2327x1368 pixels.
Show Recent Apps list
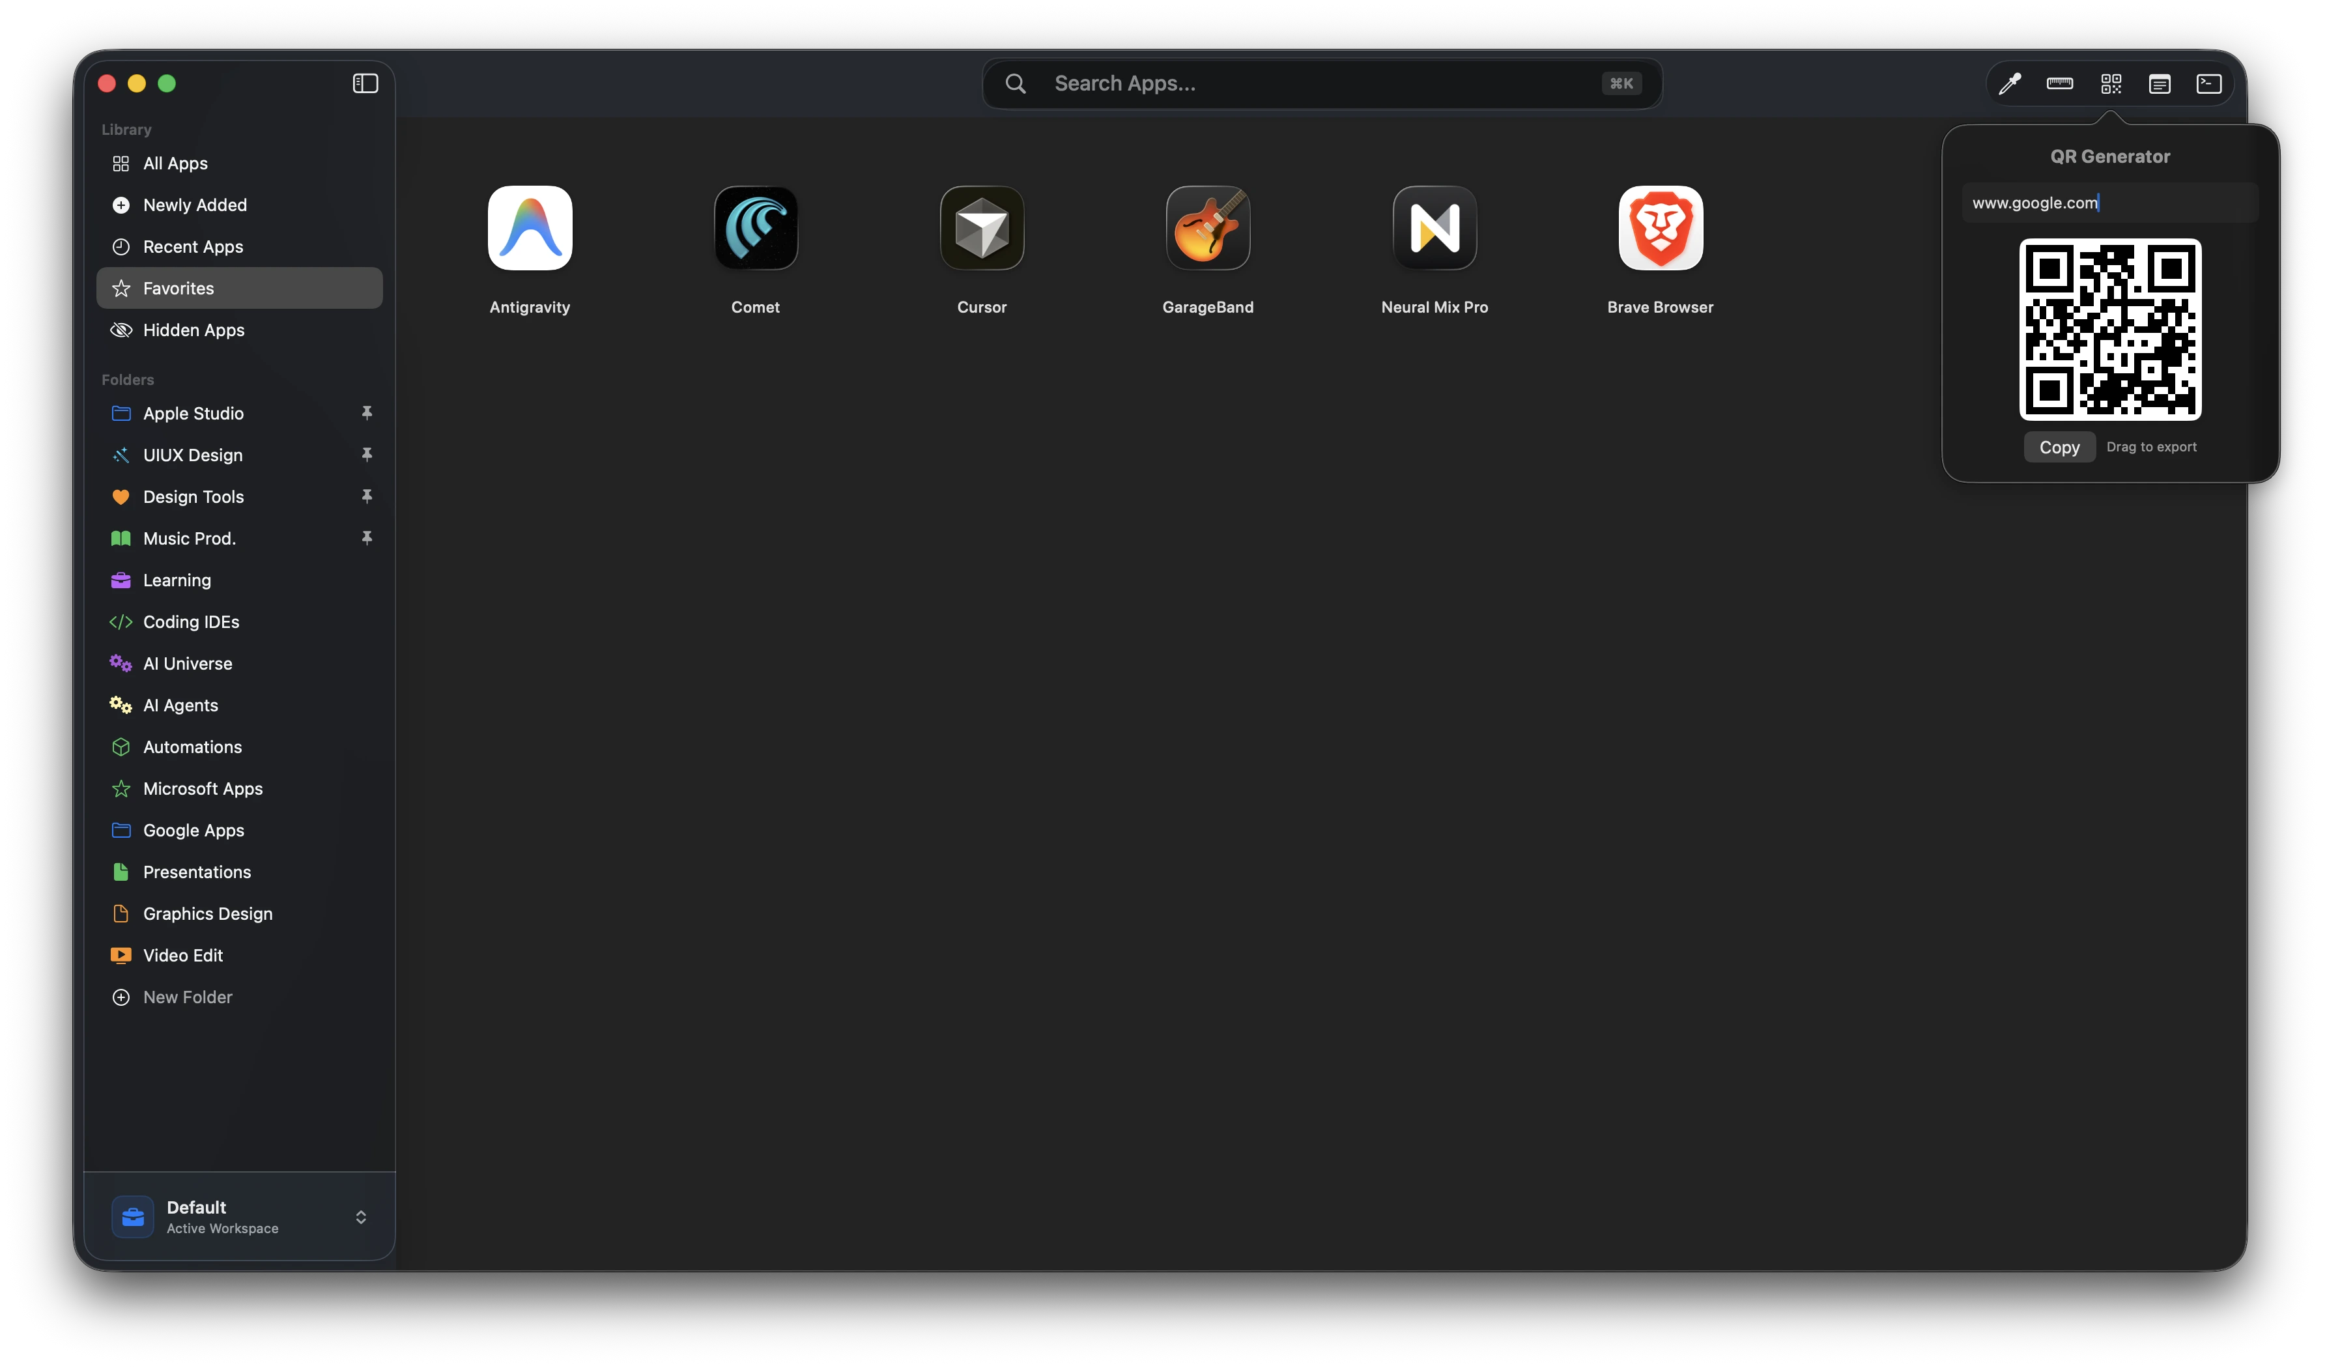239,246
